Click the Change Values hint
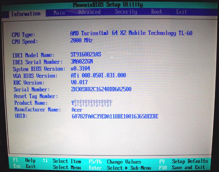Viewport: 219px width, 172px height. [124, 162]
